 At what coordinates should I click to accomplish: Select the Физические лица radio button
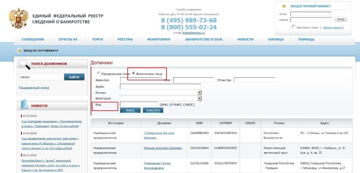tap(133, 74)
